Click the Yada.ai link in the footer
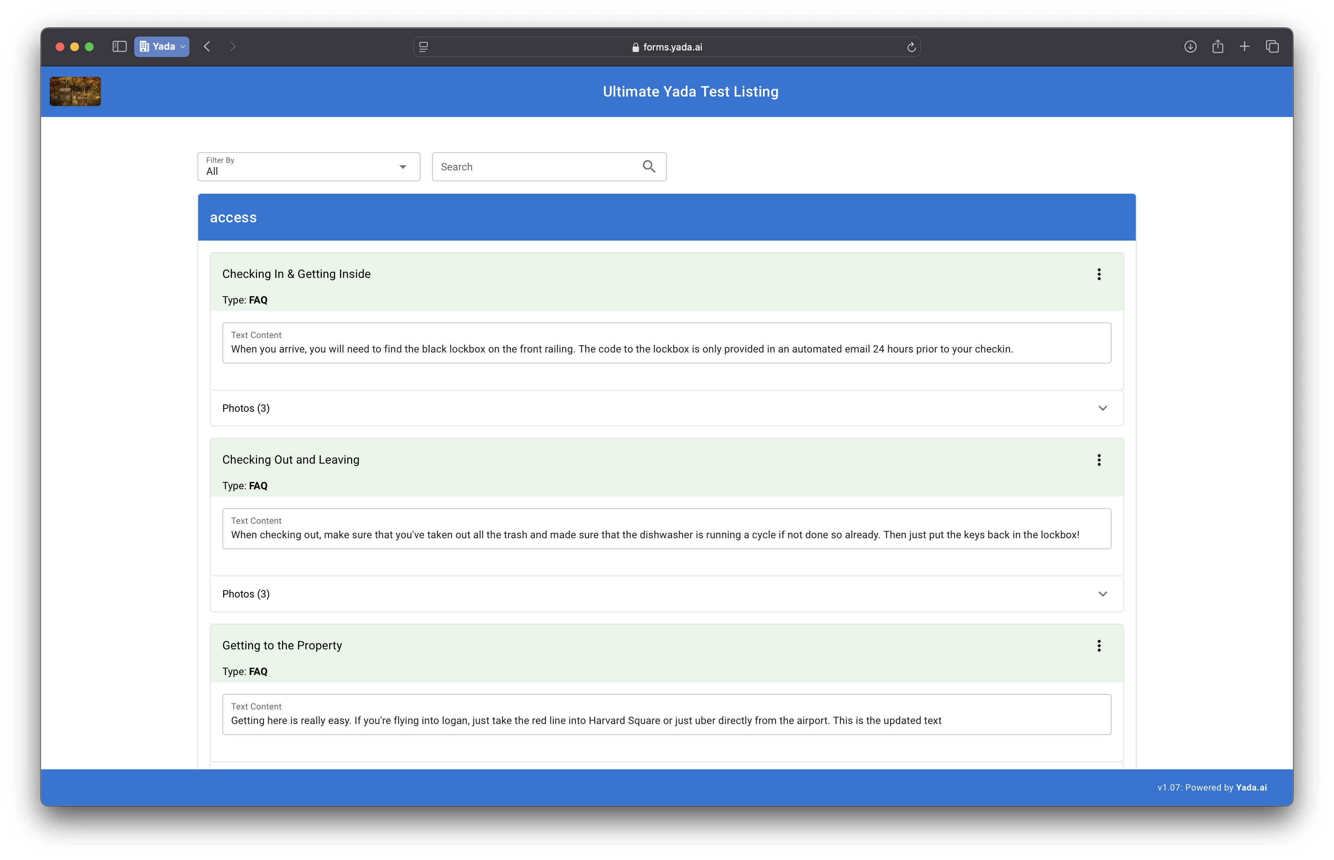 point(1251,787)
